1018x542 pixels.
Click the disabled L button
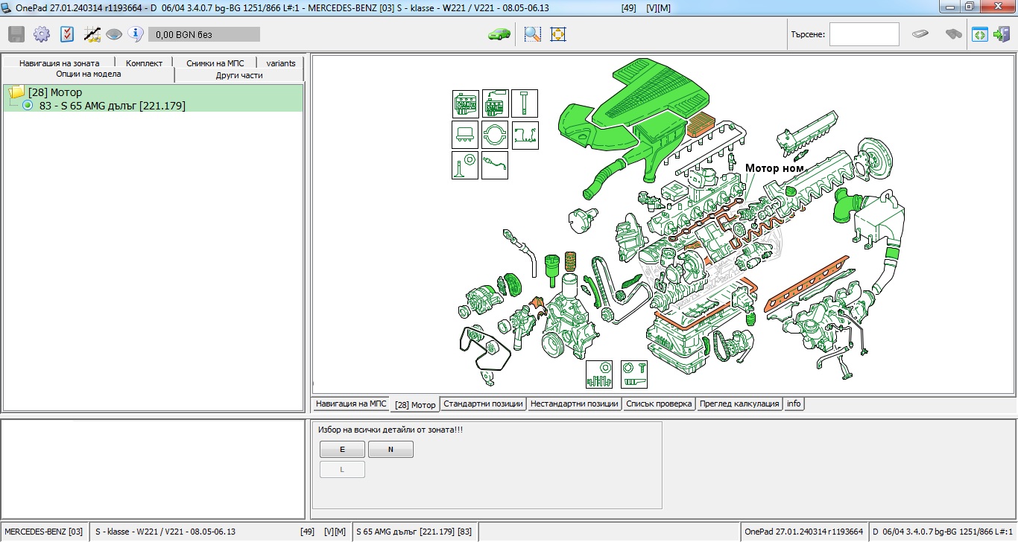click(342, 470)
